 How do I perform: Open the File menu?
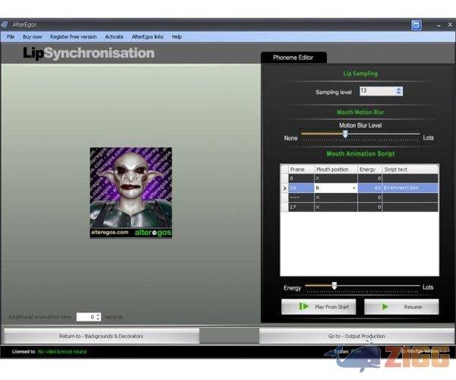click(x=11, y=36)
